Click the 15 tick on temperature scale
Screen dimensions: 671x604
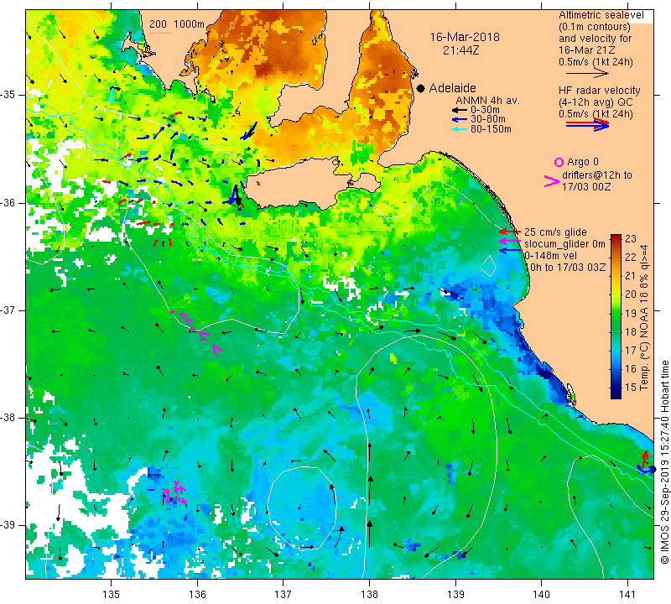(x=631, y=388)
